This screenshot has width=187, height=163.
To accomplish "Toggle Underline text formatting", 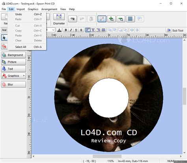I will point(76,30).
